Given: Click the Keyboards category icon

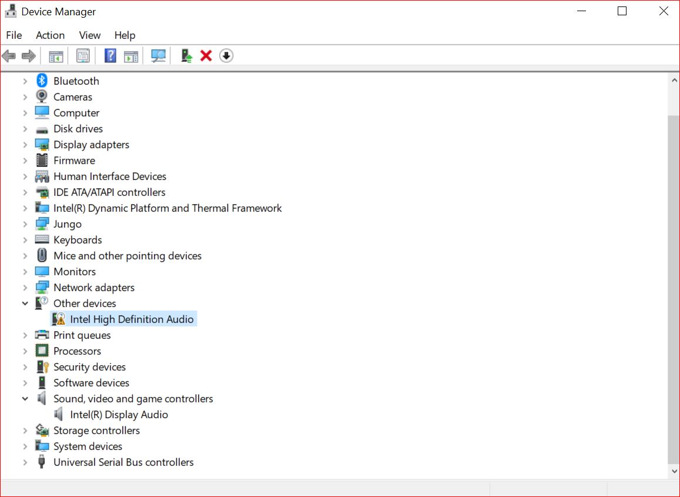Looking at the screenshot, I should [42, 239].
